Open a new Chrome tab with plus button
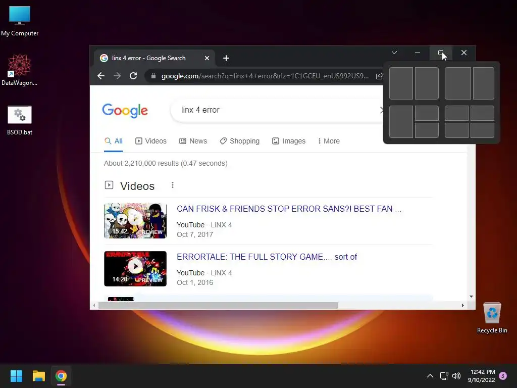Viewport: 517px width, 388px height. 226,58
